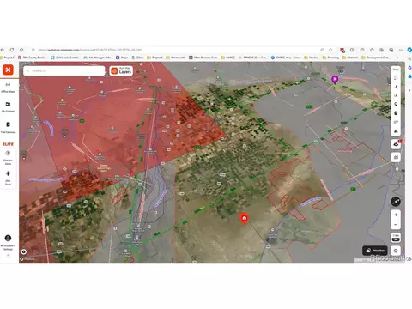Select the route tool in the Tools panel
412x309 pixels.
396,77
